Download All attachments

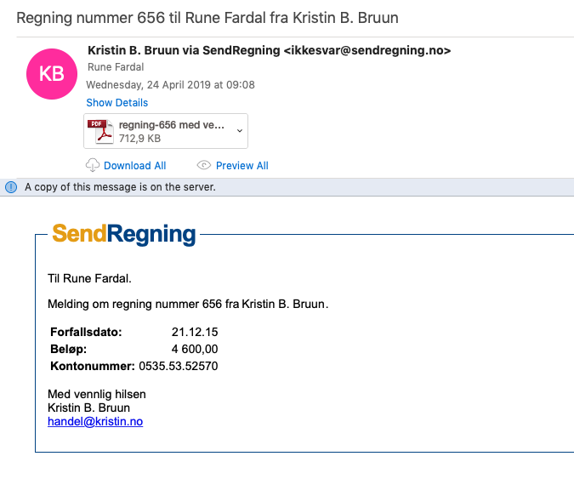pyautogui.click(x=135, y=166)
